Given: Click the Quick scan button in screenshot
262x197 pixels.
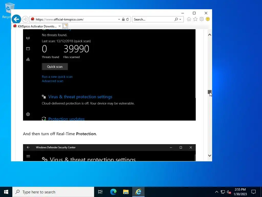Looking at the screenshot, I should [55, 67].
